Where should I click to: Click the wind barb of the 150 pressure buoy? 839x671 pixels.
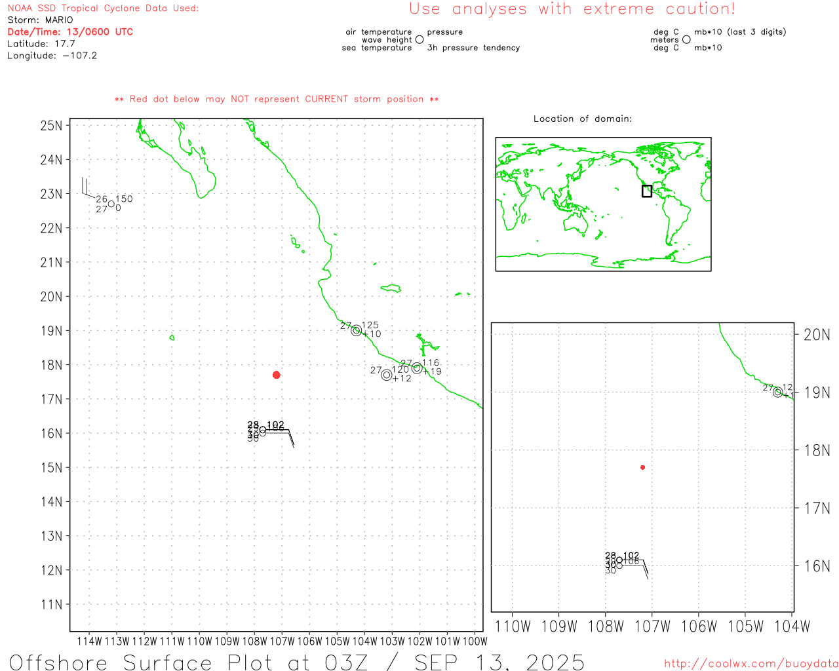coord(88,187)
